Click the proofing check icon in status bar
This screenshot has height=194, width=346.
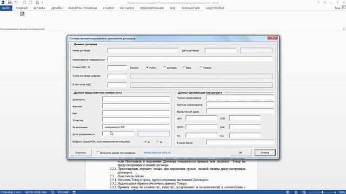[x=52, y=192]
